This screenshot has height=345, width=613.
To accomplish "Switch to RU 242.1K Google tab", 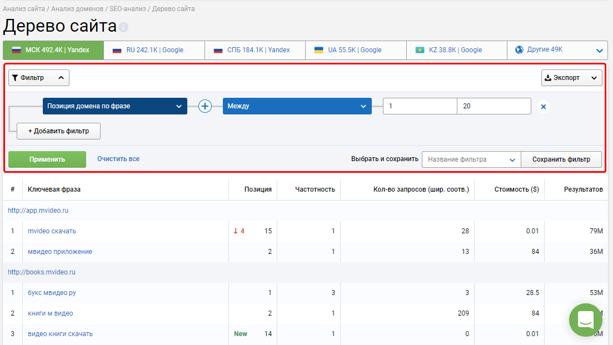I will click(x=154, y=50).
